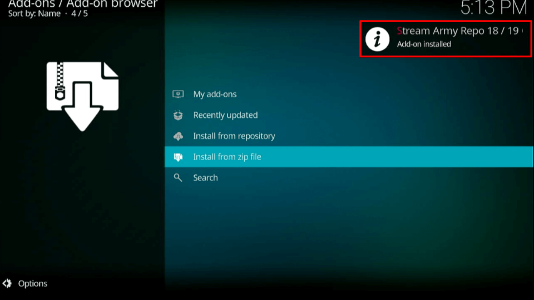This screenshot has height=300, width=534.
Task: Click the Options gear icon
Action: [x=7, y=283]
